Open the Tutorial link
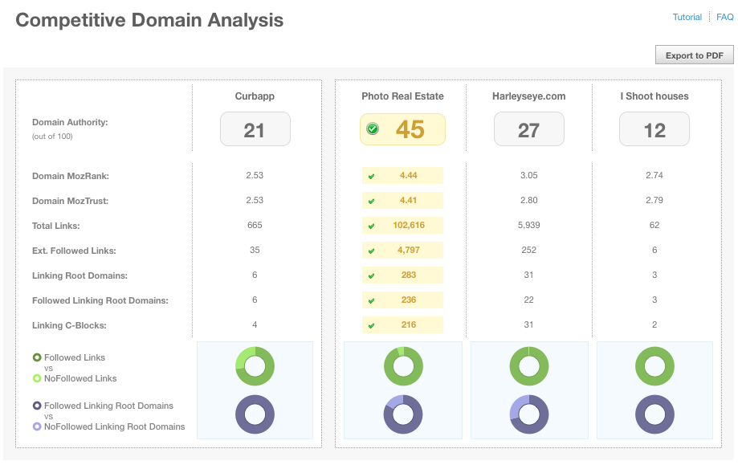The height and width of the screenshot is (465, 738). tap(687, 16)
